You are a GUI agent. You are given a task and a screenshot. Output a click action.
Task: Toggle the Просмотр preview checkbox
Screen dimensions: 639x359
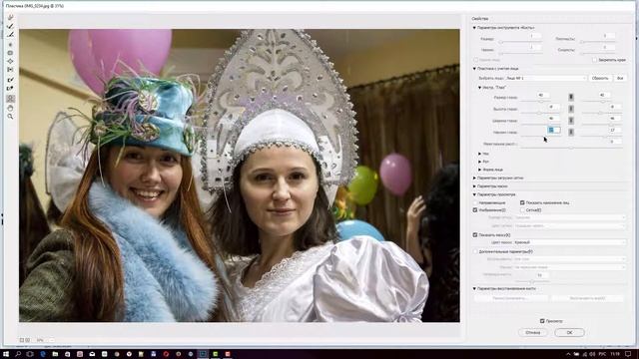542,321
